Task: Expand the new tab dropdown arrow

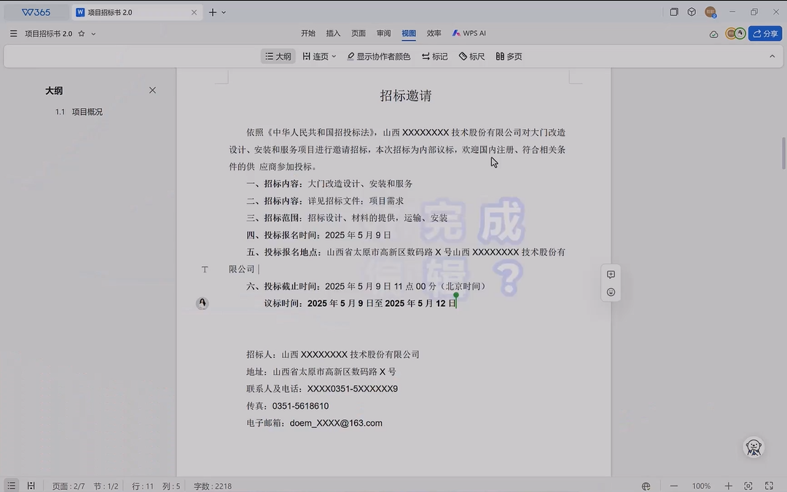Action: (x=224, y=12)
